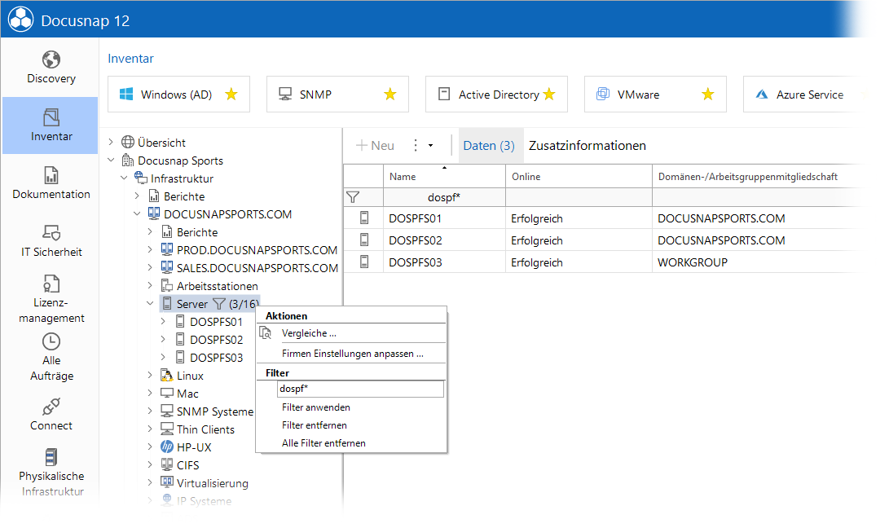The width and height of the screenshot is (889, 528).
Task: Toggle favorite star on SNMP tile
Action: (x=390, y=95)
